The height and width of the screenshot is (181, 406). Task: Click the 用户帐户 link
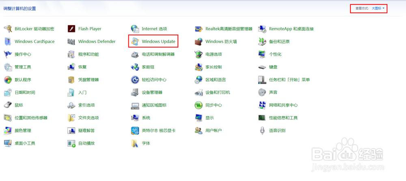(x=214, y=131)
